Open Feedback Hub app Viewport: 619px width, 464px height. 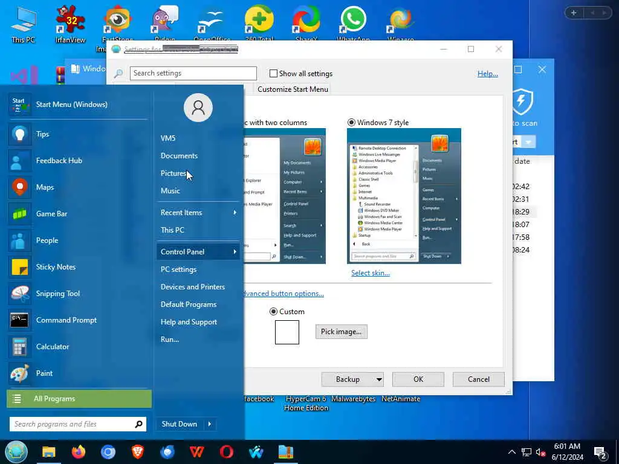click(x=79, y=161)
